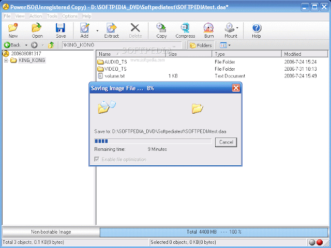Click the Text Document type cell
The image size is (331, 248).
click(230, 76)
